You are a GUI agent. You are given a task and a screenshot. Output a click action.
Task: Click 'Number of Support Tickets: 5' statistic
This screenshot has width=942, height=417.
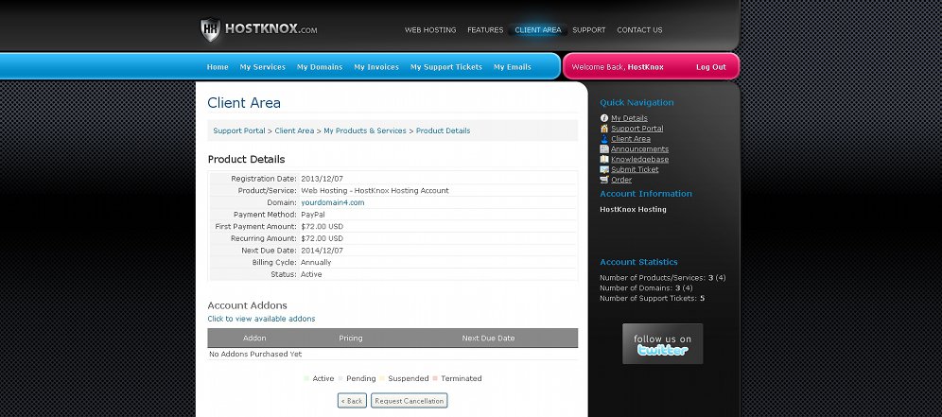653,299
